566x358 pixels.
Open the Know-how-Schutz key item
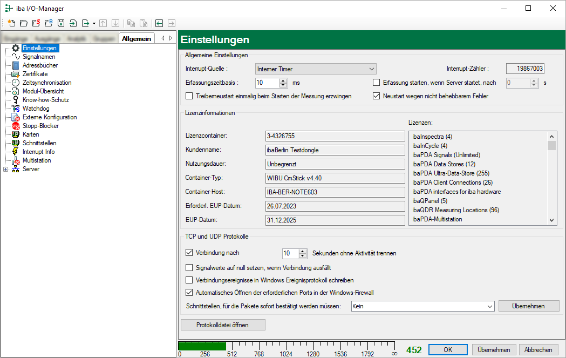pyautogui.click(x=45, y=100)
